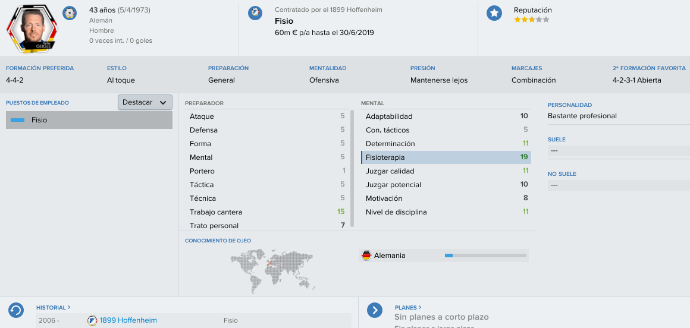
Task: Click the reputation star rating
Action: pyautogui.click(x=531, y=20)
